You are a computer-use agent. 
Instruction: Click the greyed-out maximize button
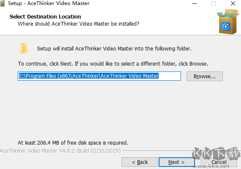[214, 3]
